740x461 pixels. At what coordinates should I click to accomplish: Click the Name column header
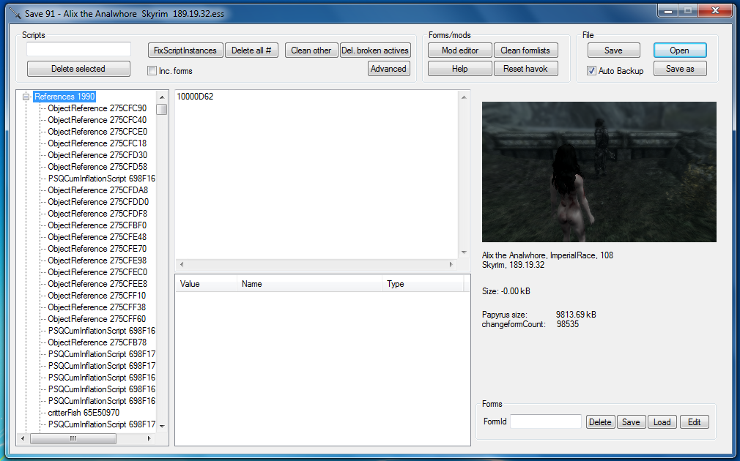pyautogui.click(x=309, y=284)
